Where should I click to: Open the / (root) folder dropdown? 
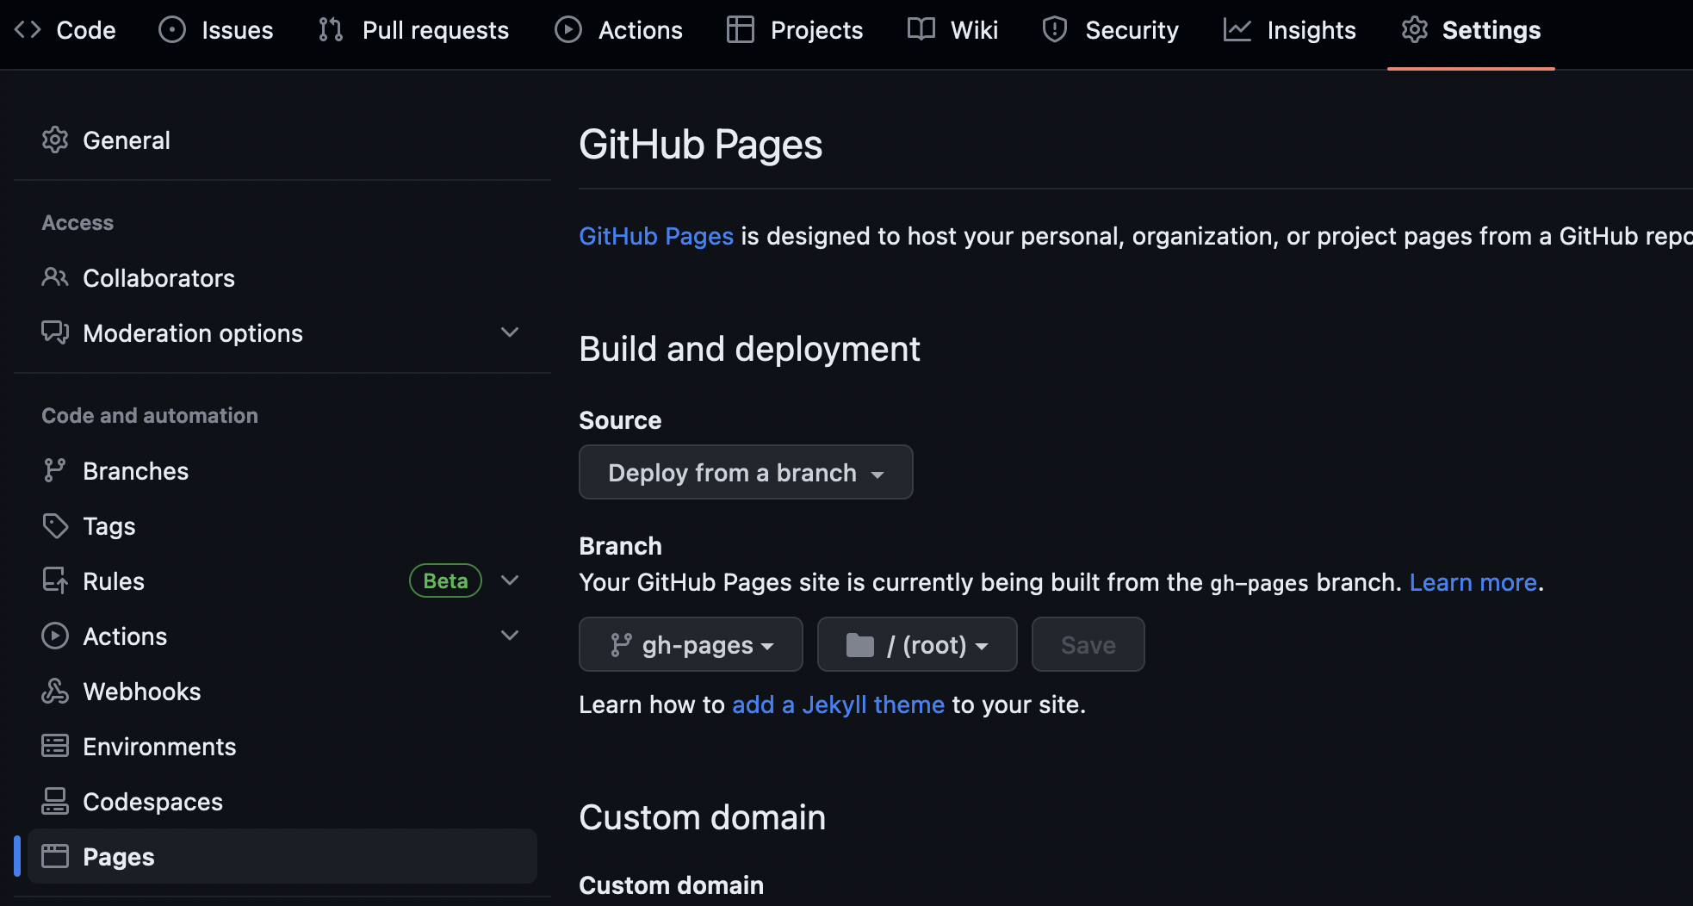tap(917, 644)
